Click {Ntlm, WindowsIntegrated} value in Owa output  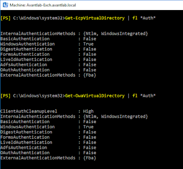coord(116,116)
